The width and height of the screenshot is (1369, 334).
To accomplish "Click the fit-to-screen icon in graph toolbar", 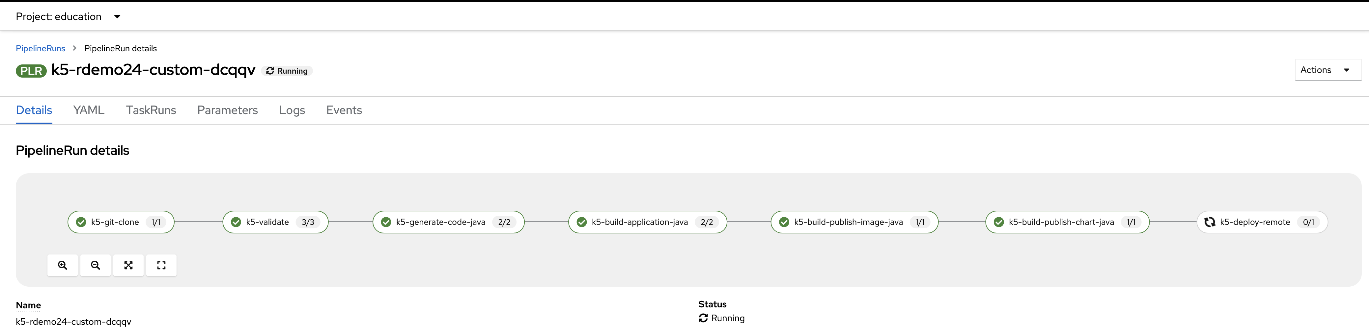I will point(128,265).
